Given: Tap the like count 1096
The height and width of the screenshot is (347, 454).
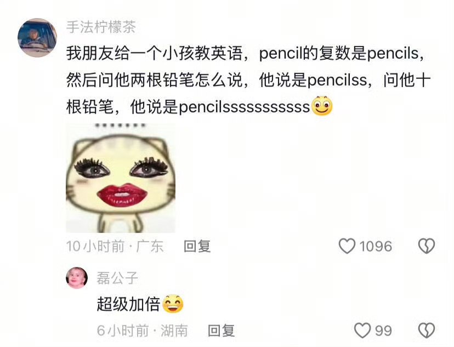Looking at the screenshot, I should 376,246.
